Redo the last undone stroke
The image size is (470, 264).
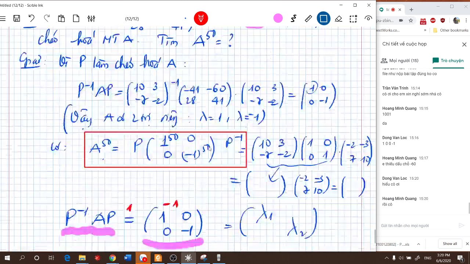tap(47, 18)
